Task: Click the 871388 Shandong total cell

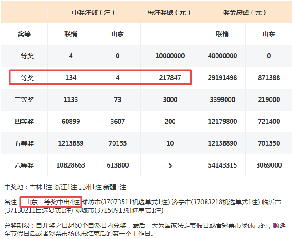Action: (x=269, y=78)
